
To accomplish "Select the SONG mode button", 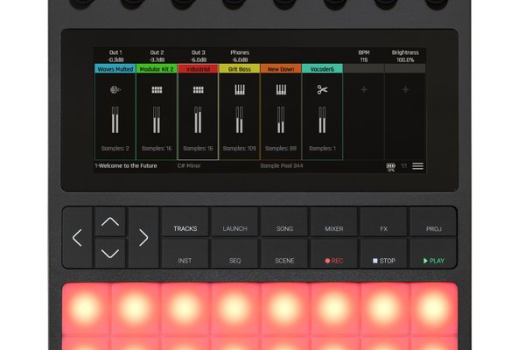I will pyautogui.click(x=284, y=221).
